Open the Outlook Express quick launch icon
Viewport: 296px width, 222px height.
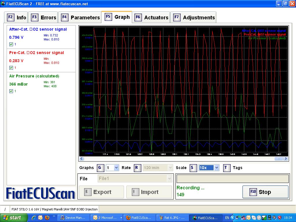[40, 218]
